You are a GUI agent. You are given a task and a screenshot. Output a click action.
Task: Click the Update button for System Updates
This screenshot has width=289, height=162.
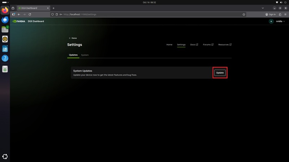click(220, 73)
